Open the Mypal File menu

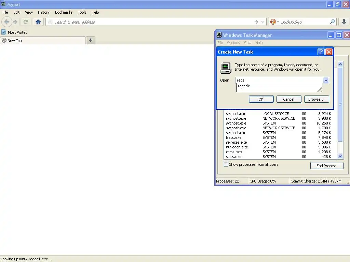tap(5, 12)
